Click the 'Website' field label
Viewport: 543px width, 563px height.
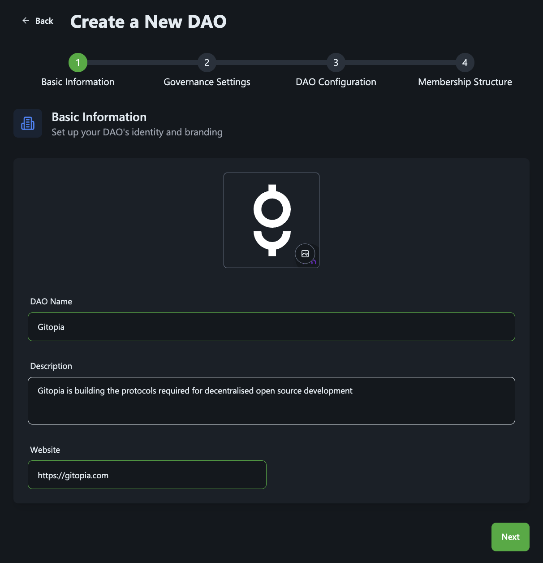[45, 450]
